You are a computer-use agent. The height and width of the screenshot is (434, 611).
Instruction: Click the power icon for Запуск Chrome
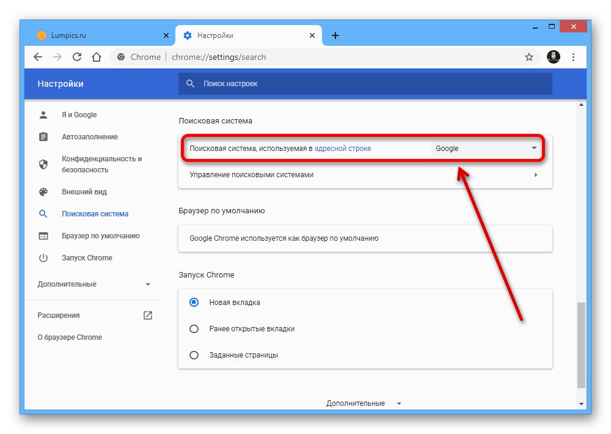[43, 258]
